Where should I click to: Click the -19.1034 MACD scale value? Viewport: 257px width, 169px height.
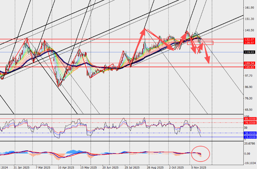click(250, 163)
